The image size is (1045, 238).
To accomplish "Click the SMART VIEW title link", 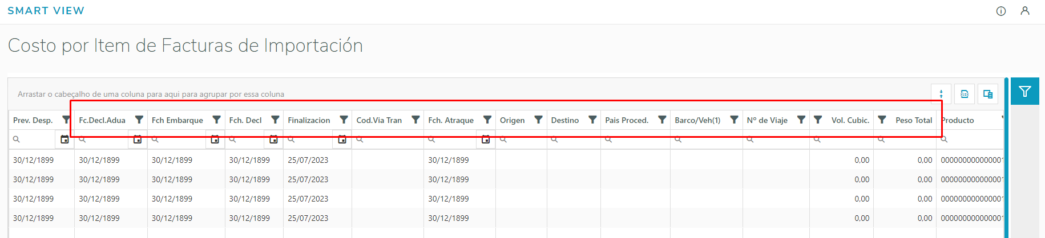I will tap(46, 11).
